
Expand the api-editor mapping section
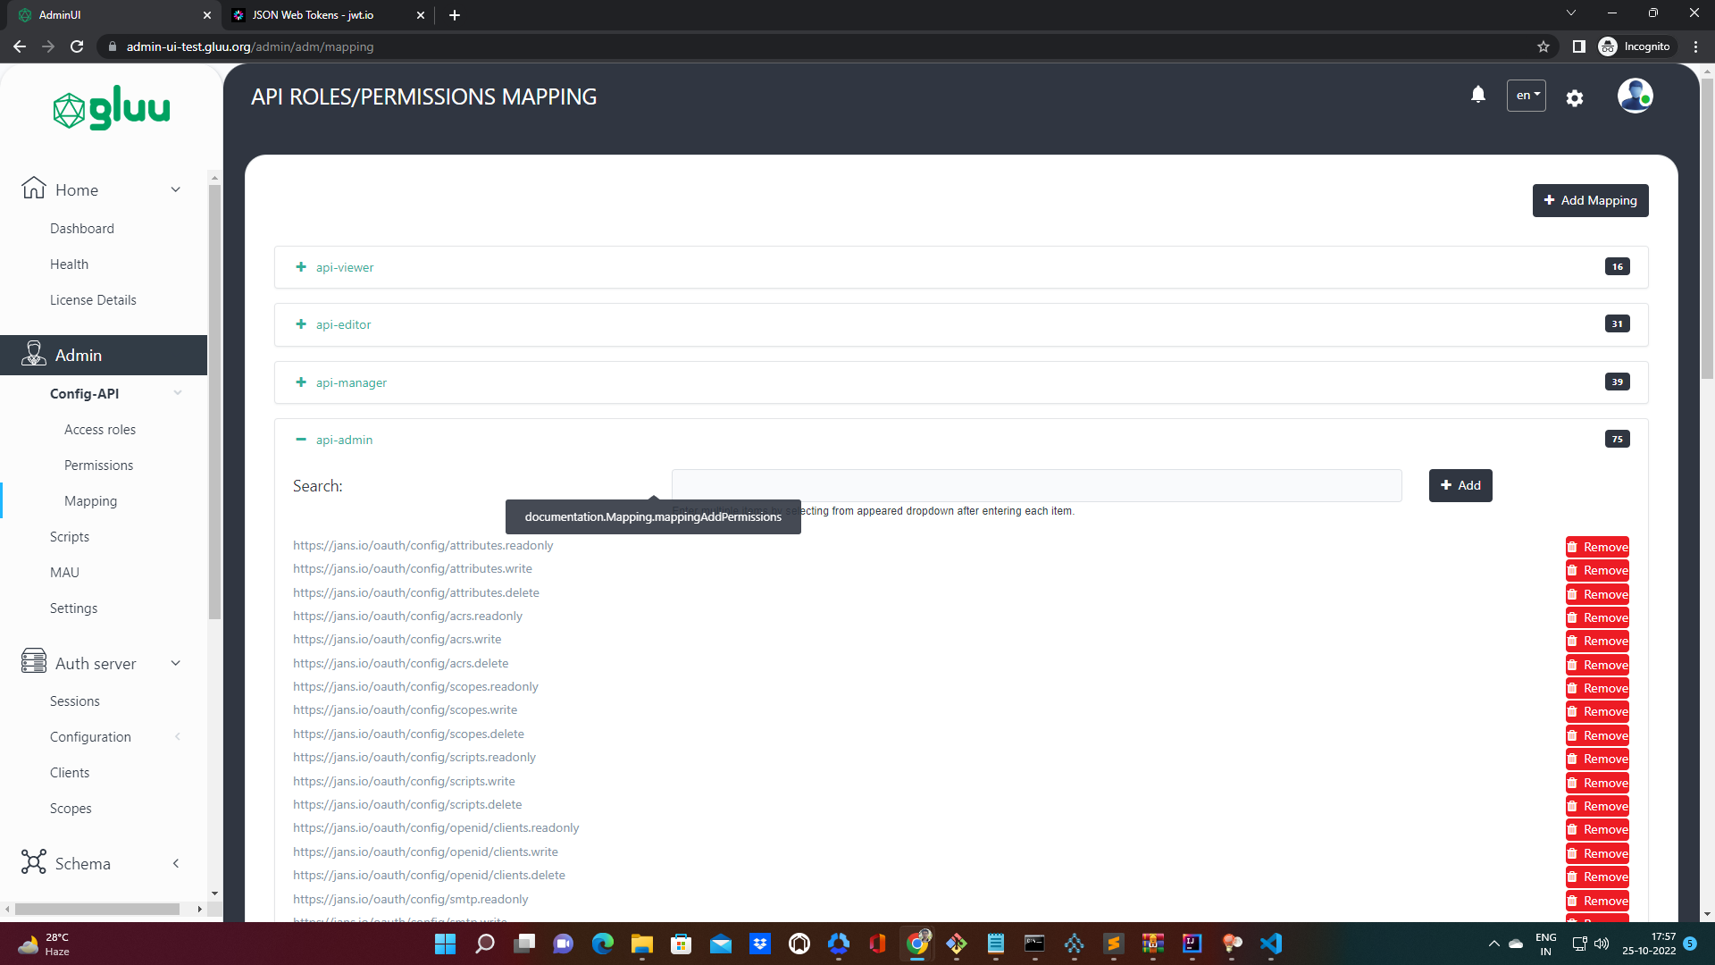(300, 323)
